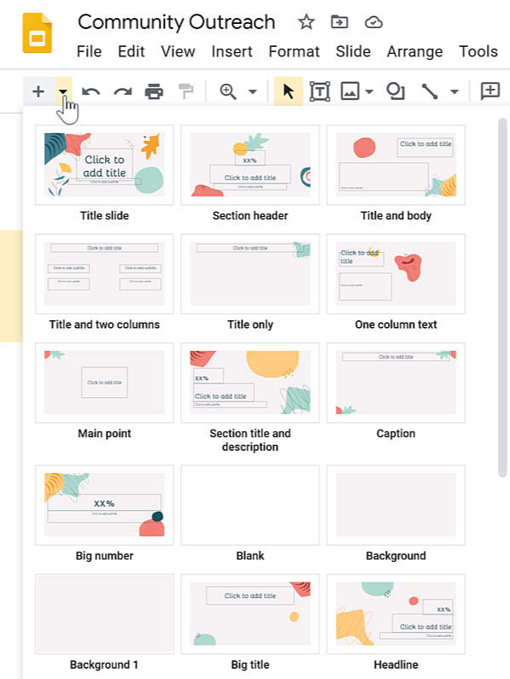Click the layout panel vertical scrollbar
The height and width of the screenshot is (679, 510).
[502, 297]
